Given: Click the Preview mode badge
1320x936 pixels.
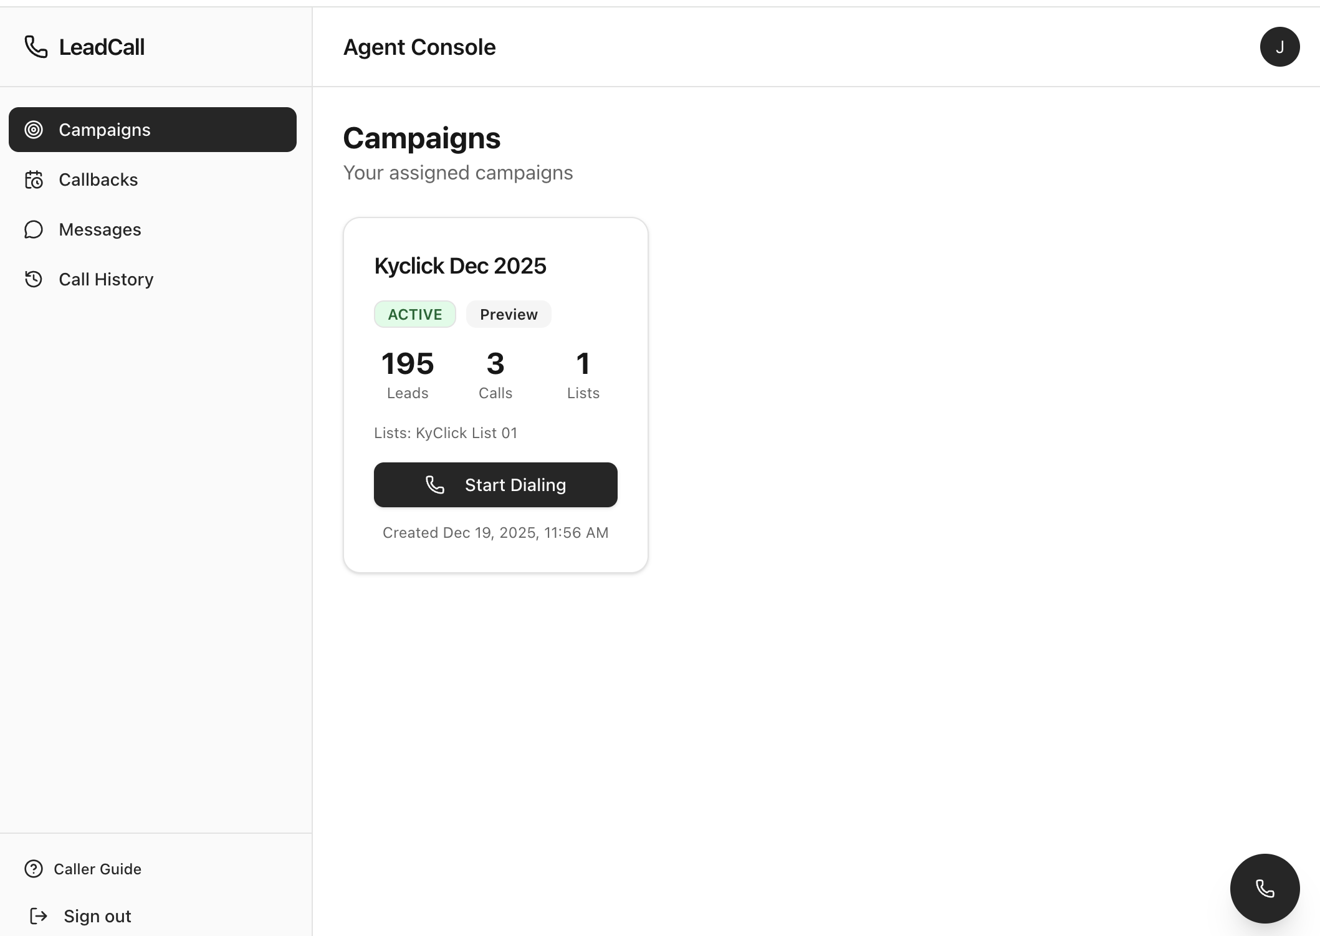Looking at the screenshot, I should pos(509,314).
